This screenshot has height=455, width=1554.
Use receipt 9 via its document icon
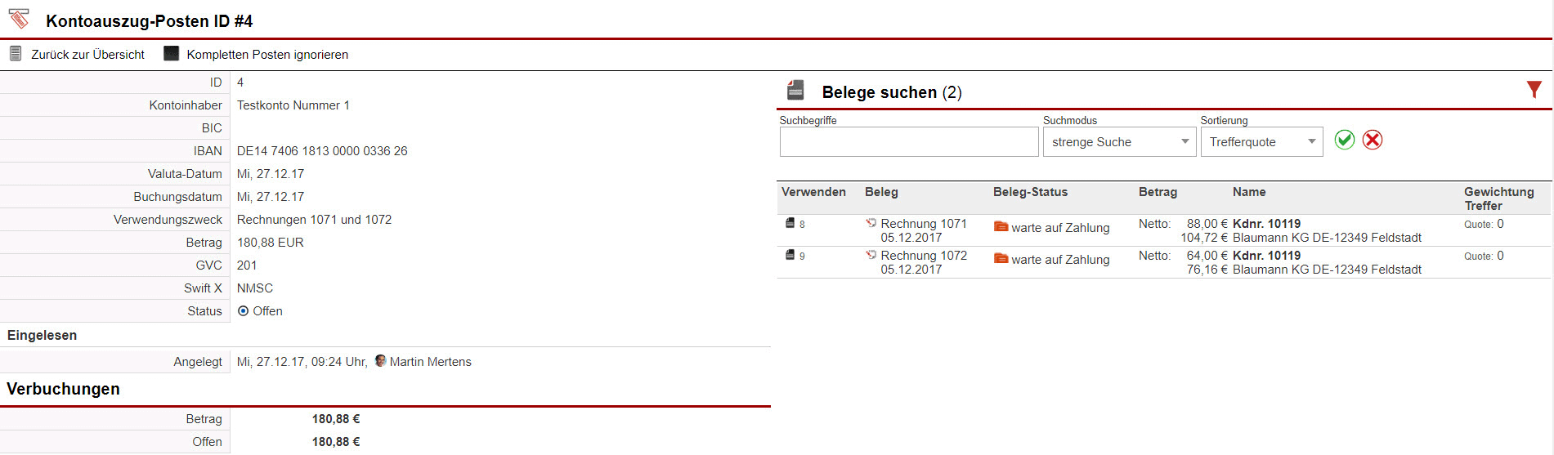click(790, 255)
